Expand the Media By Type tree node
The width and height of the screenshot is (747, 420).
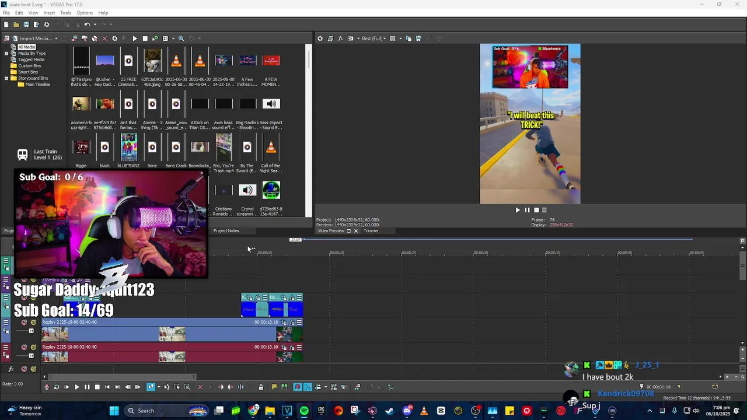[6, 53]
